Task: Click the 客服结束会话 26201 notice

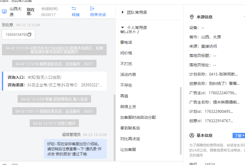Action: coord(54,111)
